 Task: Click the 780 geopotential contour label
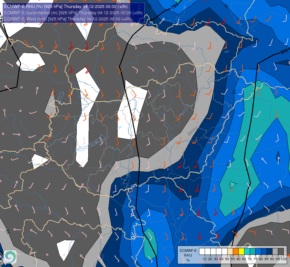click(174, 6)
